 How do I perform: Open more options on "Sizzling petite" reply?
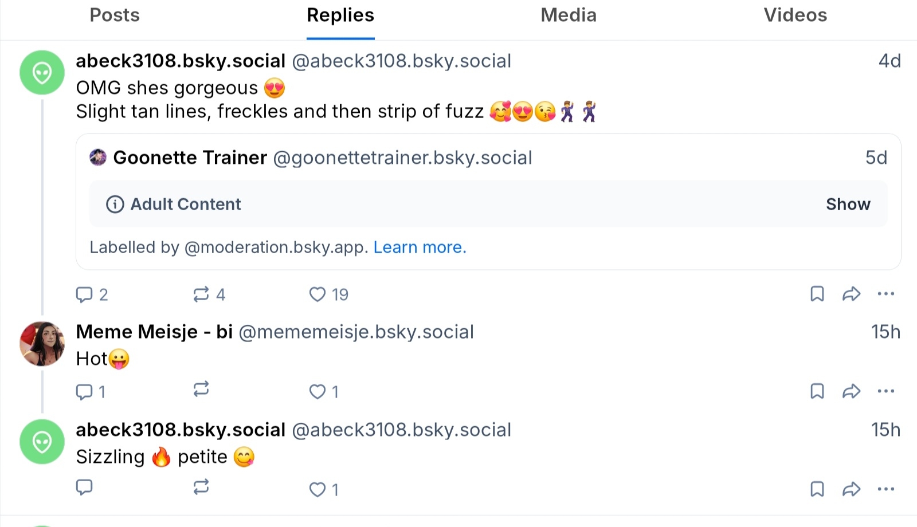click(885, 489)
